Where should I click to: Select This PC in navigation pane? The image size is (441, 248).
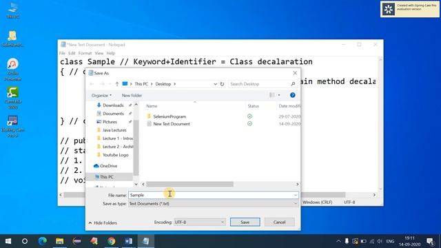pyautogui.click(x=106, y=177)
